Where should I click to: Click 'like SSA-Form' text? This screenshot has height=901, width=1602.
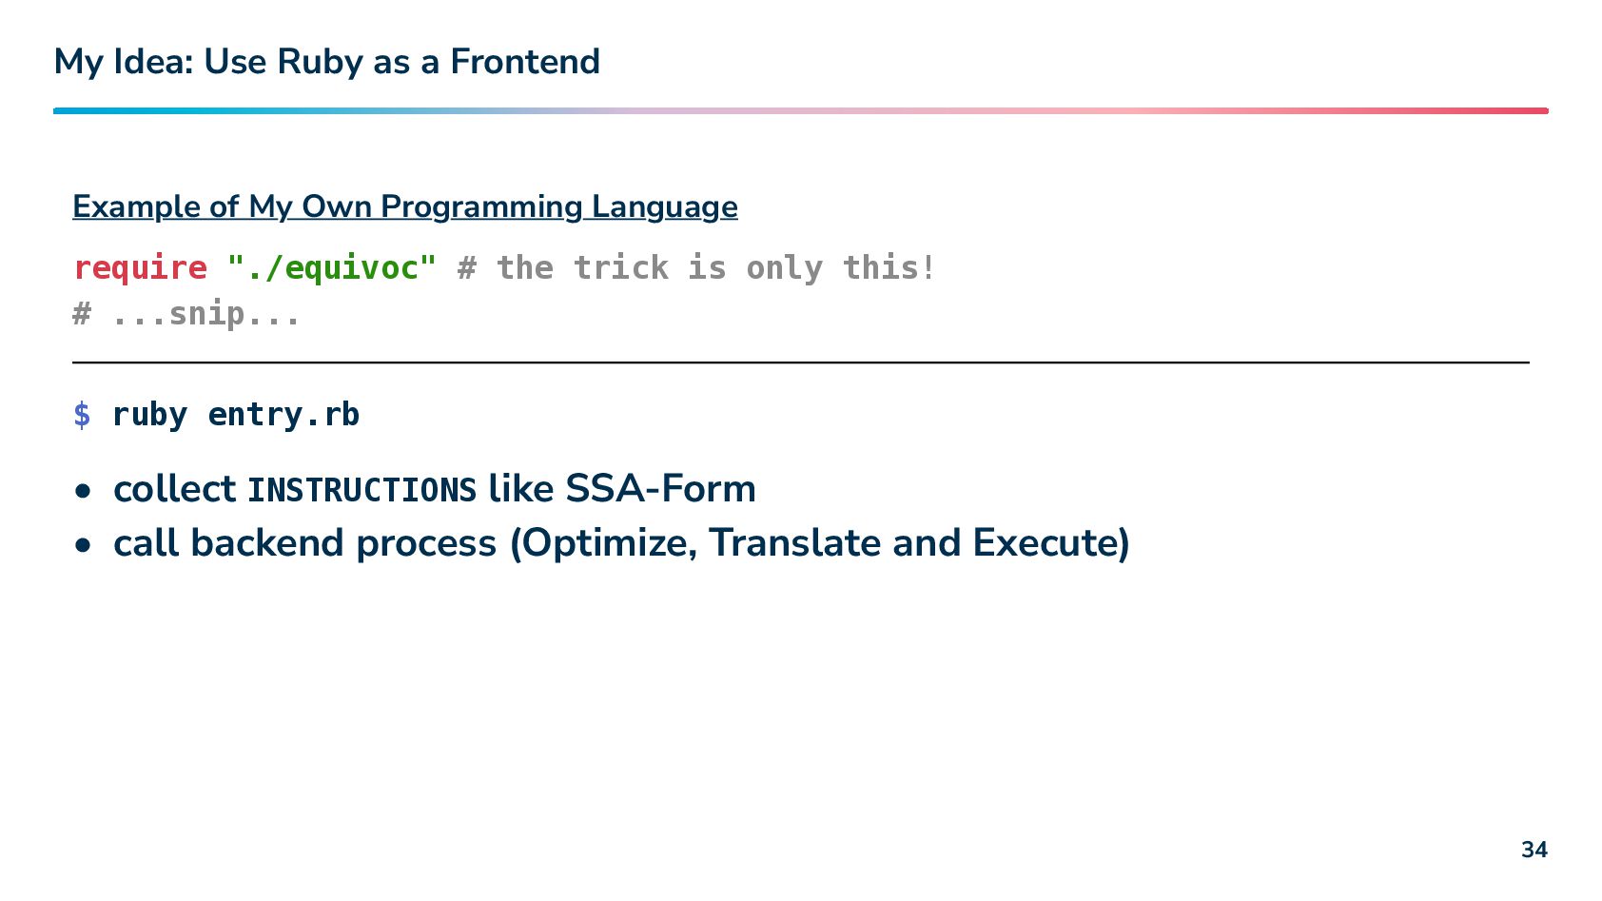click(622, 489)
